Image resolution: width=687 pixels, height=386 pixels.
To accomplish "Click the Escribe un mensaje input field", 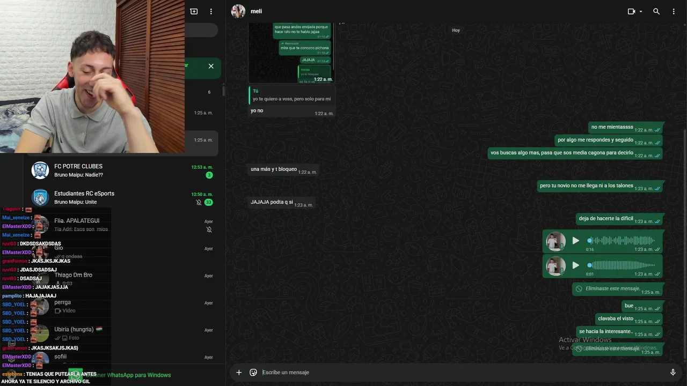I will (x=462, y=373).
